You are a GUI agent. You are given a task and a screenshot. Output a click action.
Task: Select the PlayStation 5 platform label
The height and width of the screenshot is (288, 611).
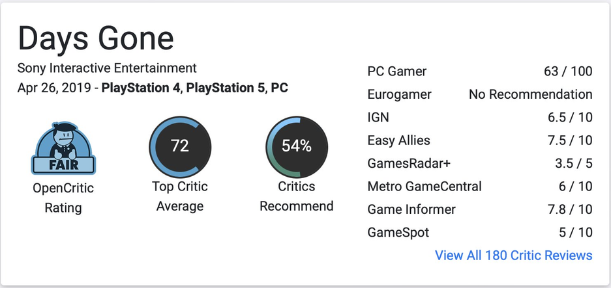click(225, 87)
